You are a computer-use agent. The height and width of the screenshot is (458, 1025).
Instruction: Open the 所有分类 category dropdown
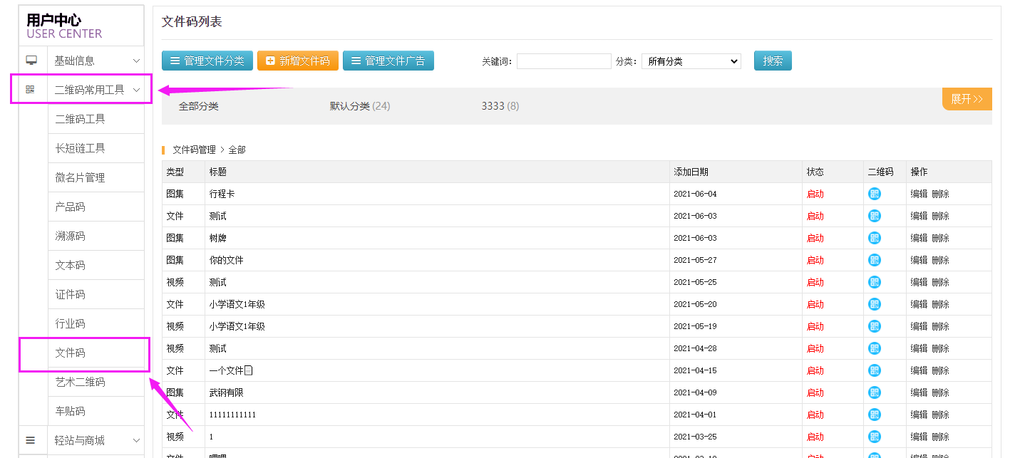pos(691,61)
